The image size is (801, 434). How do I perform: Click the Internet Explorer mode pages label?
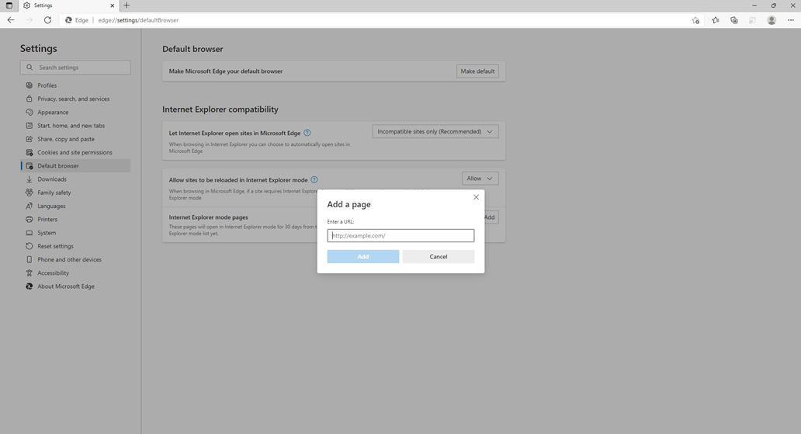point(209,217)
